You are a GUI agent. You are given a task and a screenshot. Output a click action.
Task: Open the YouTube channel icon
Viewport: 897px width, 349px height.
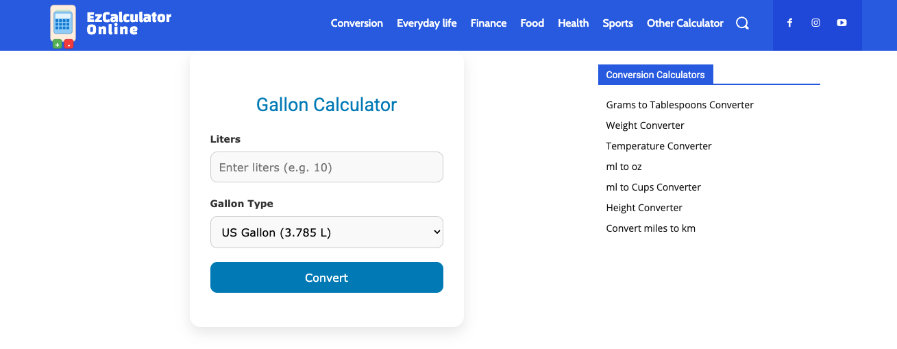point(841,23)
